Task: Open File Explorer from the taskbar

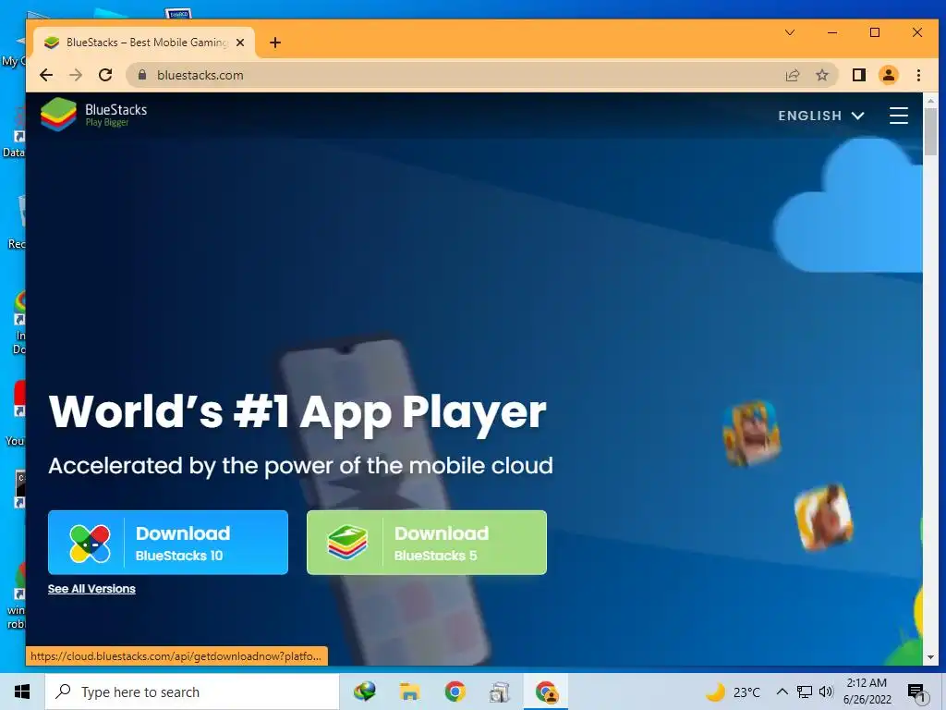Action: (409, 692)
